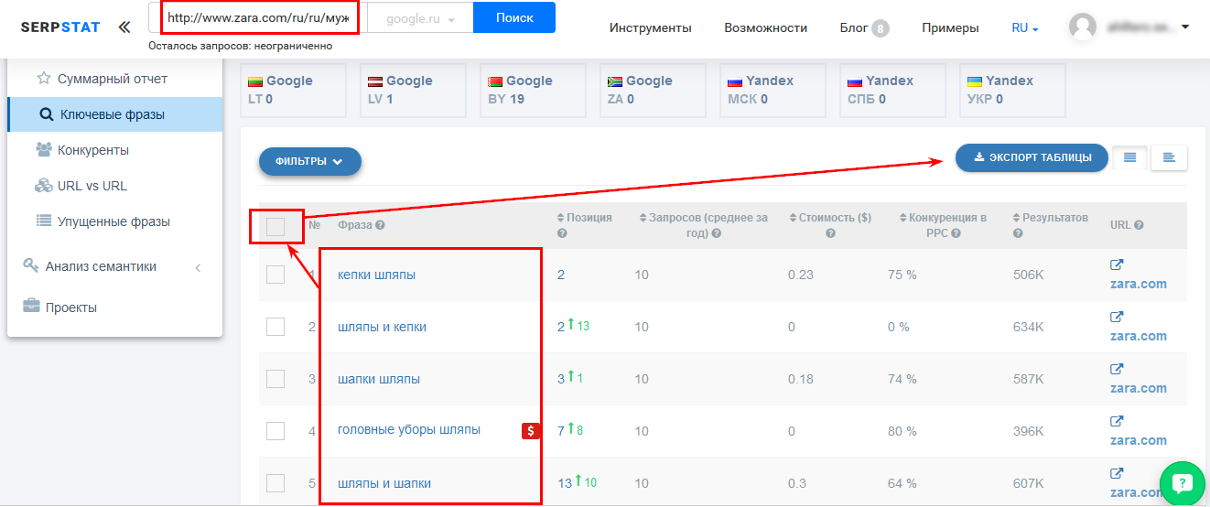
Task: Collapse sidebar with double chevron icon
Action: 124,27
